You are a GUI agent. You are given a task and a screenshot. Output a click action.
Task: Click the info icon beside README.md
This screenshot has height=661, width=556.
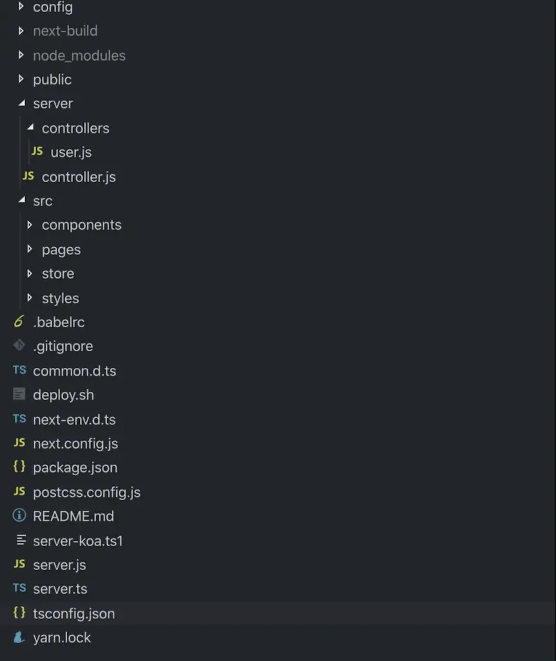[x=19, y=516]
